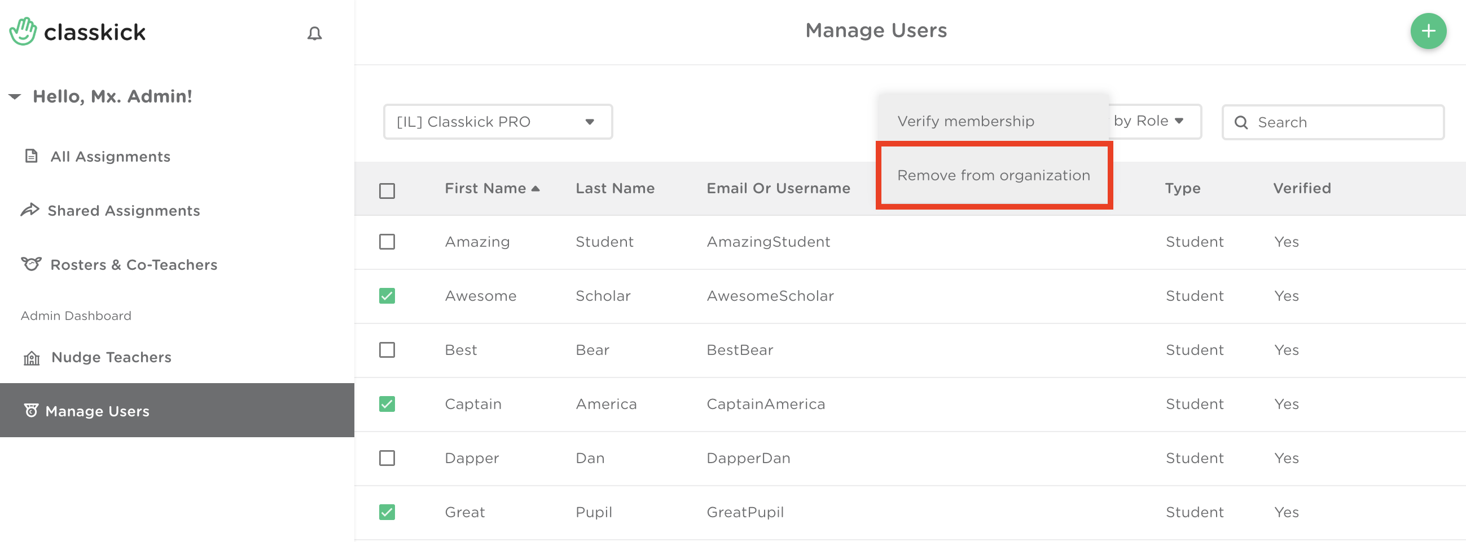Collapse the Hello, Mx. Admin! menu

click(15, 96)
